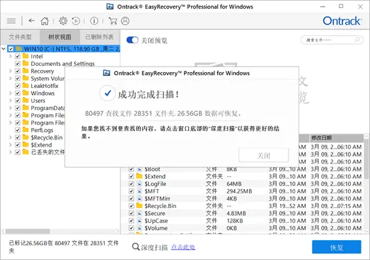
Task: Switch to the 已删除列表 tab
Action: pyautogui.click(x=100, y=37)
